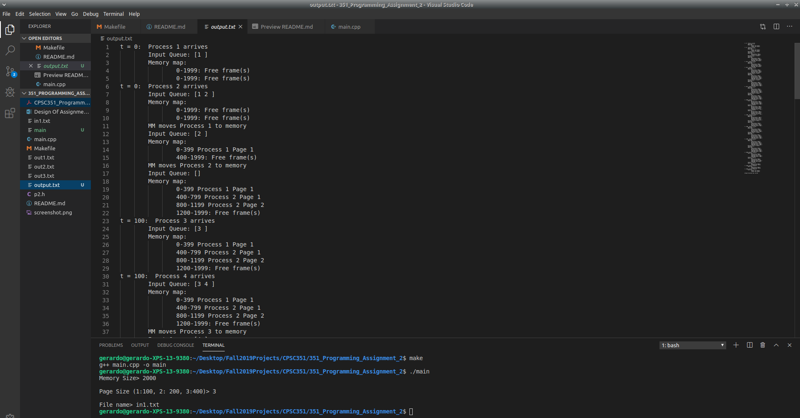Click the terminal prompt cursor line

tap(256, 411)
